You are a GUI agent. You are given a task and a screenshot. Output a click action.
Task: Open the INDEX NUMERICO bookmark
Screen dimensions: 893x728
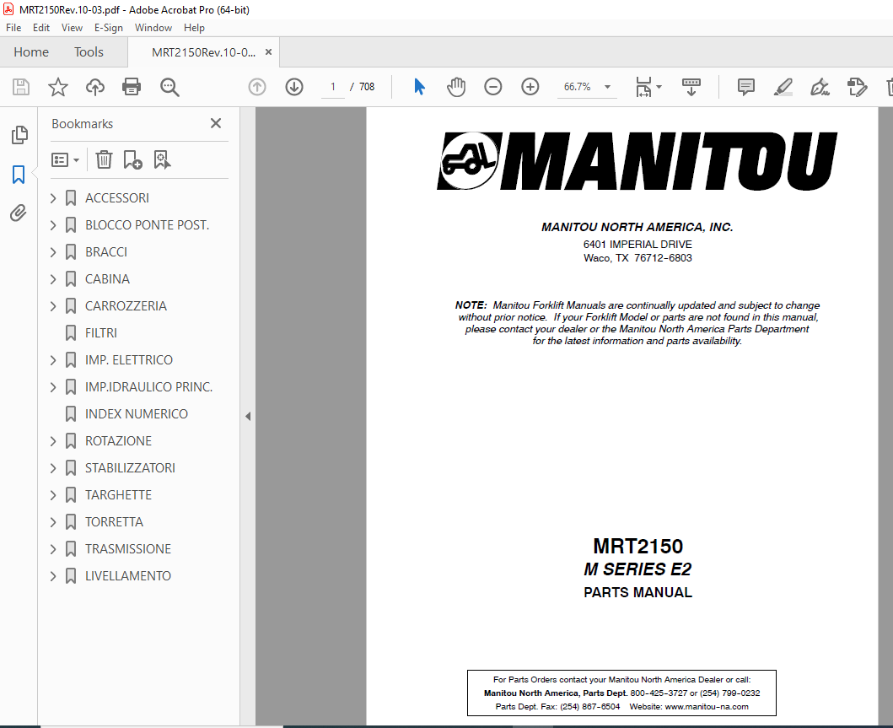click(136, 414)
